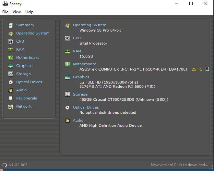This screenshot has width=214, height=171.
Task: Click the Audio heading link in summary
Action: click(x=78, y=120)
